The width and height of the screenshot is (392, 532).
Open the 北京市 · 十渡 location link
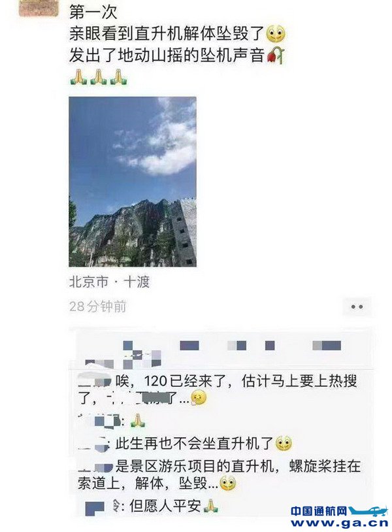point(109,282)
